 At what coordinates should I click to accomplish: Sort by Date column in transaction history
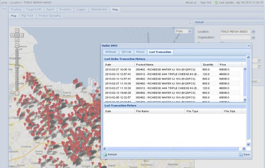pyautogui.click(x=119, y=65)
